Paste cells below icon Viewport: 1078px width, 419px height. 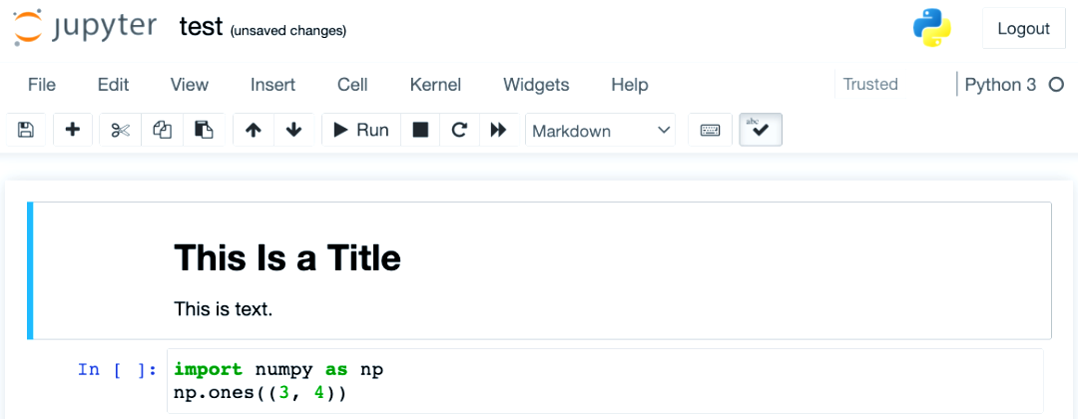(x=205, y=130)
